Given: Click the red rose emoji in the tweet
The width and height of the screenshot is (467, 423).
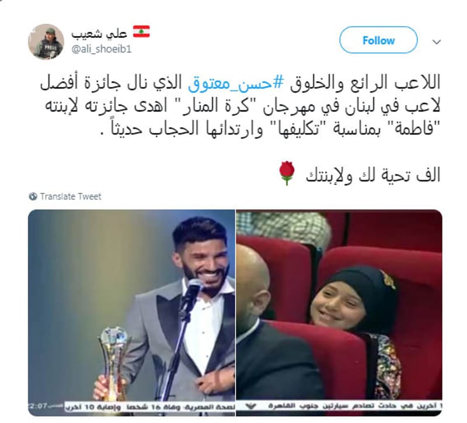Looking at the screenshot, I should click(287, 173).
